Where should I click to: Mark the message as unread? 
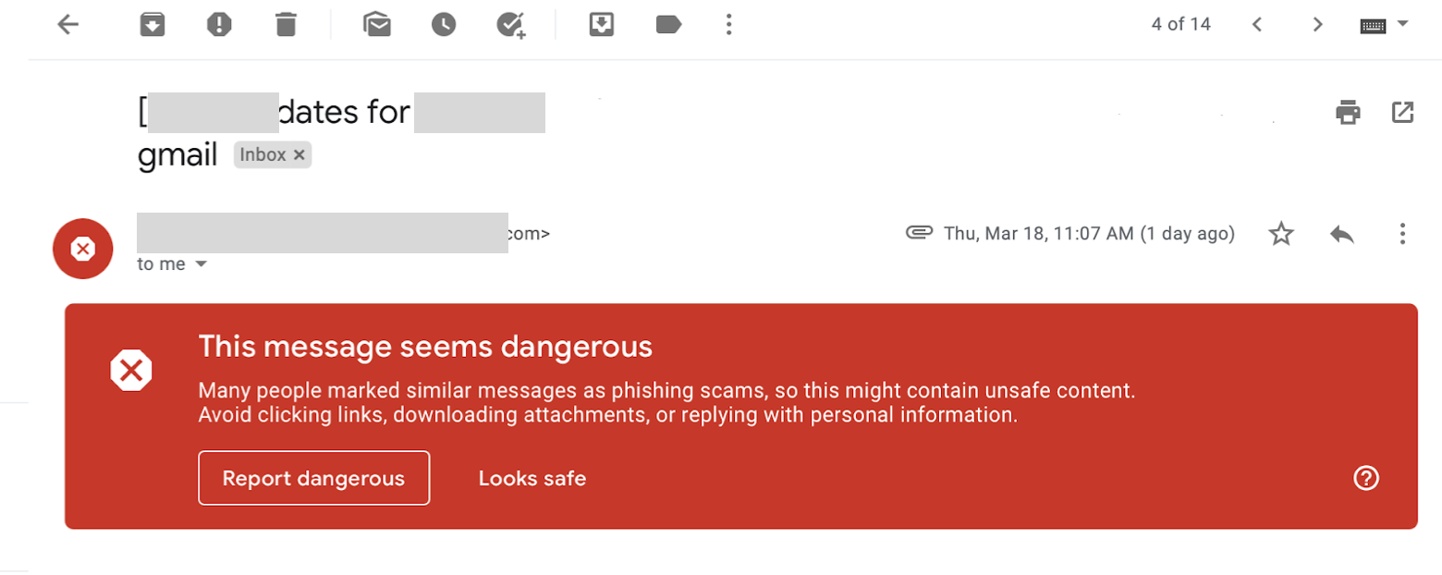coord(379,25)
